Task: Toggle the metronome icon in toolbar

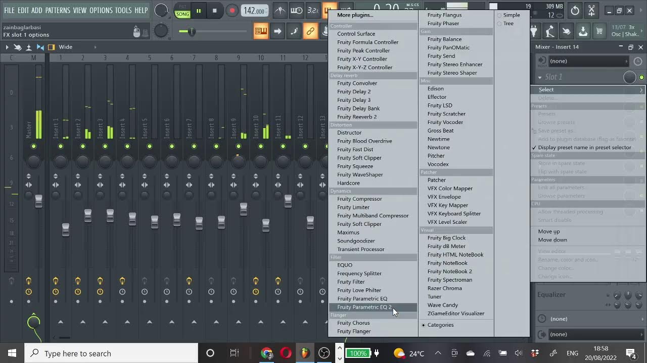Action: 280,11
